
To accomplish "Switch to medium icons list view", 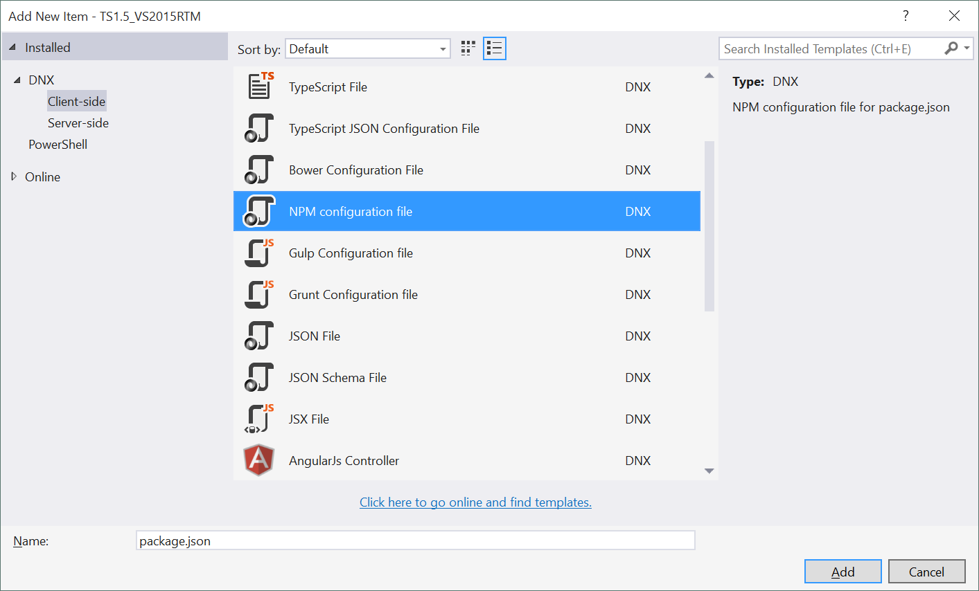I will 494,48.
